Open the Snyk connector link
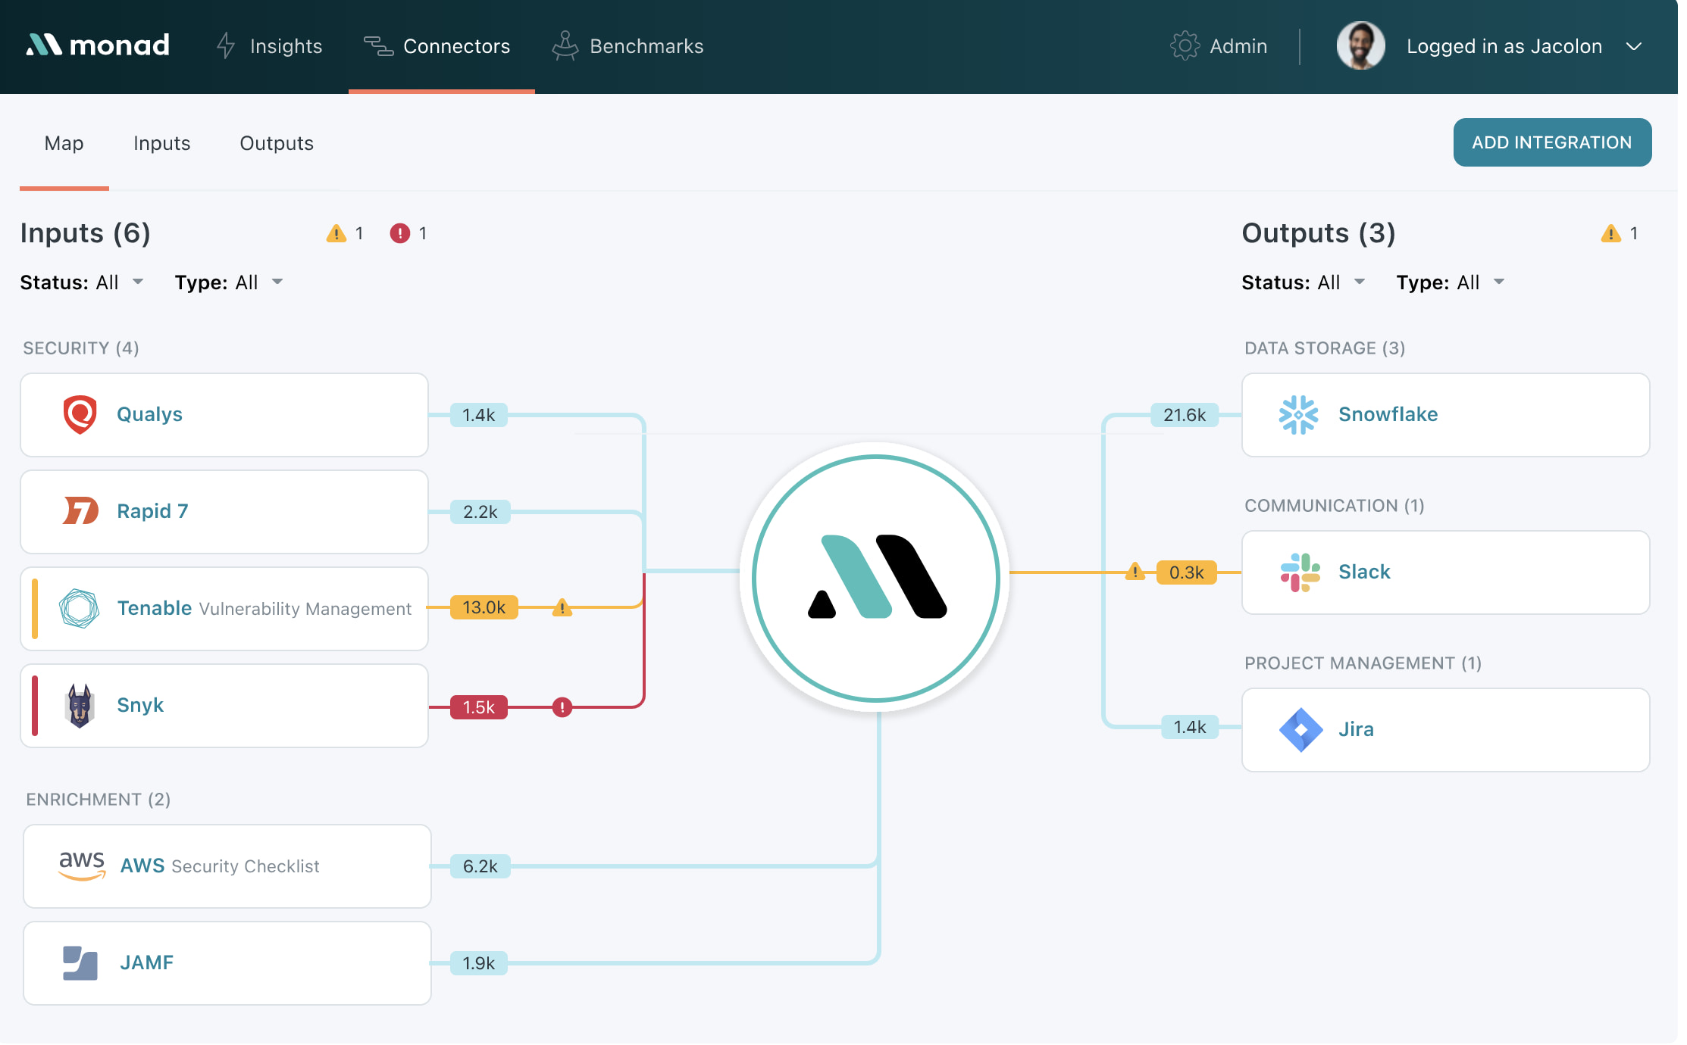Image resolution: width=1687 pixels, height=1045 pixels. coord(140,705)
